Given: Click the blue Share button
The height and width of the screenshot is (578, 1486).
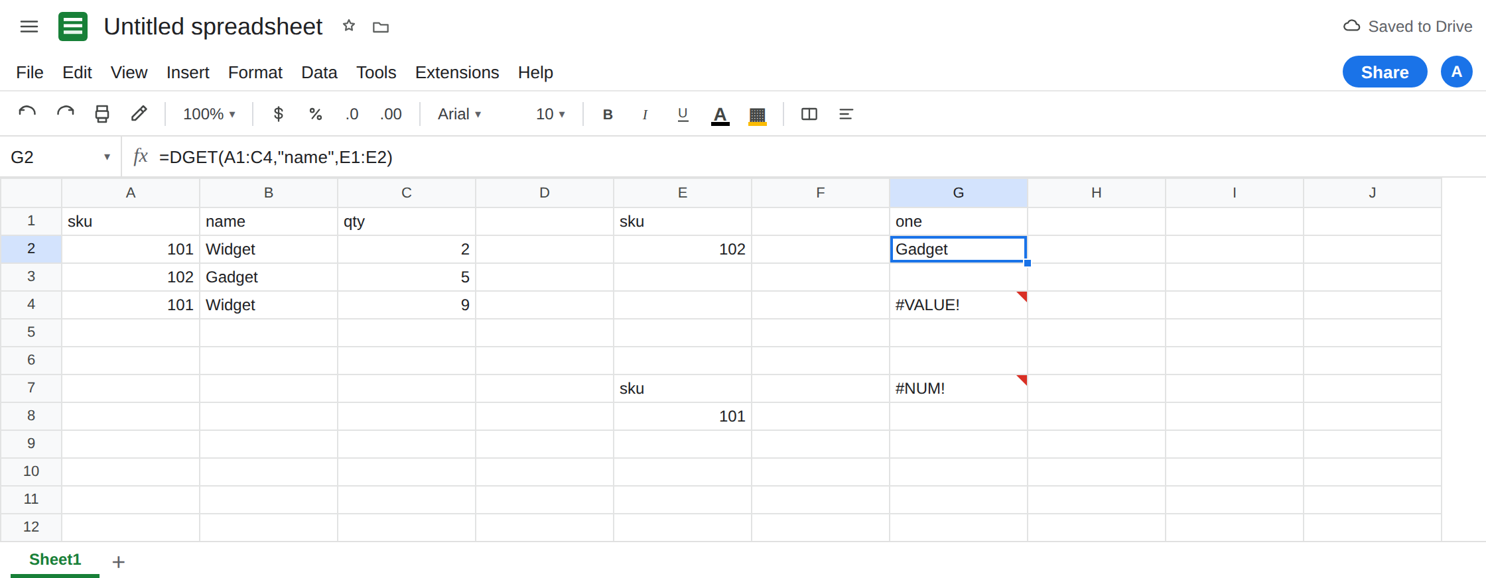Looking at the screenshot, I should point(1385,72).
